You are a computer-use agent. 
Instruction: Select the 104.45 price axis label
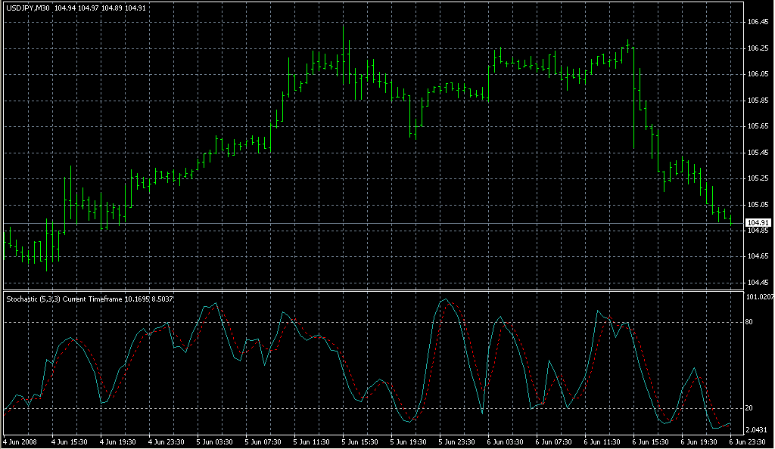[x=758, y=283]
